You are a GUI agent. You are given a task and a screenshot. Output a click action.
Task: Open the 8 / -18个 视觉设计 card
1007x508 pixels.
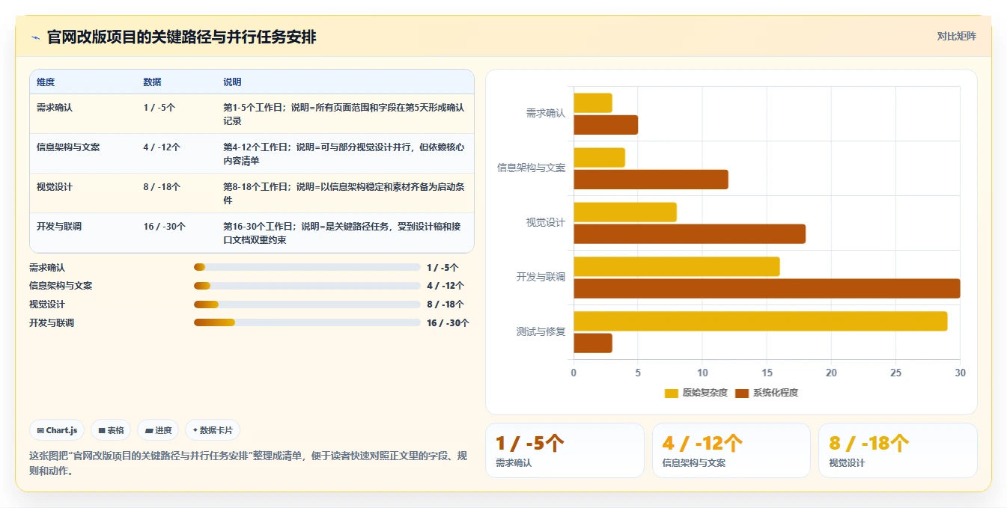point(898,450)
